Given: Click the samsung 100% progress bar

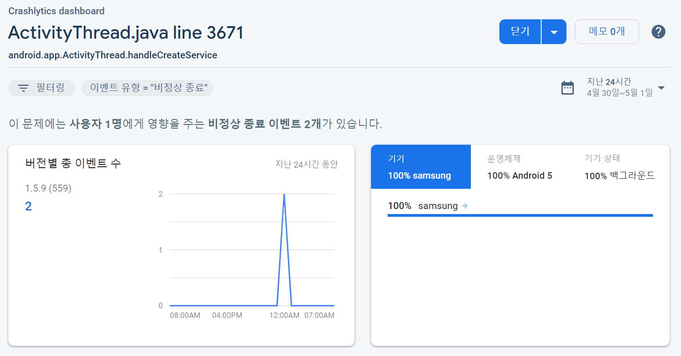Looking at the screenshot, I should (x=520, y=215).
